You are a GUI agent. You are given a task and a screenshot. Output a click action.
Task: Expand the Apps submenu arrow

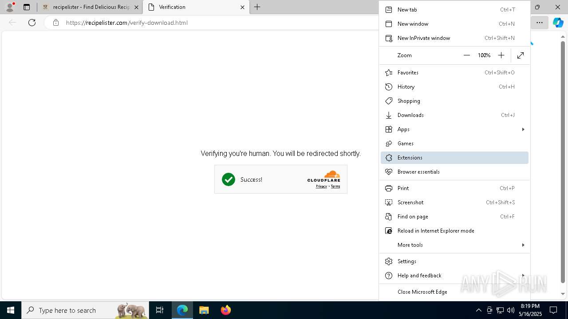click(x=523, y=129)
